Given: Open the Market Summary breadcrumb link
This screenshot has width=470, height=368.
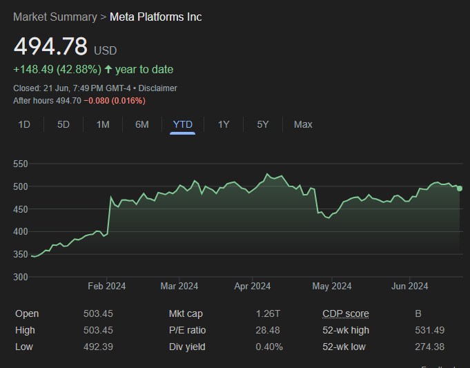Looking at the screenshot, I should pos(55,17).
